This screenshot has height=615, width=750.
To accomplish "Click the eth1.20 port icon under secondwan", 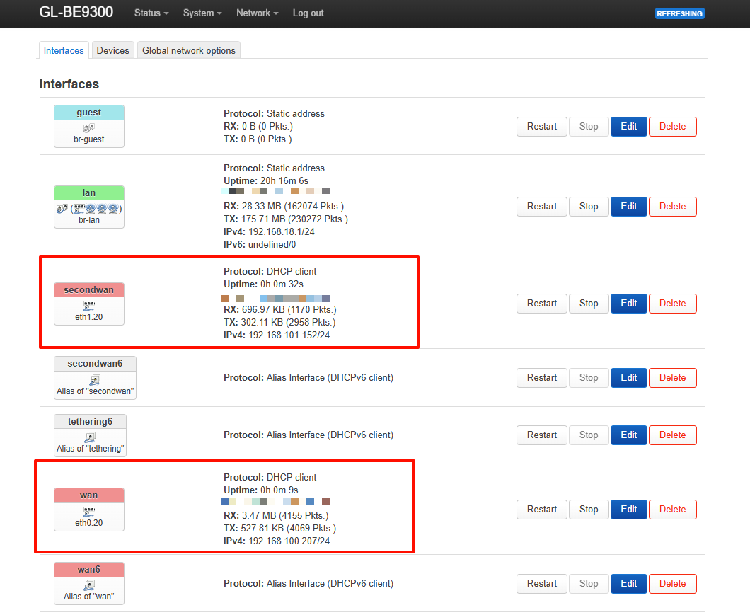I will 89,306.
